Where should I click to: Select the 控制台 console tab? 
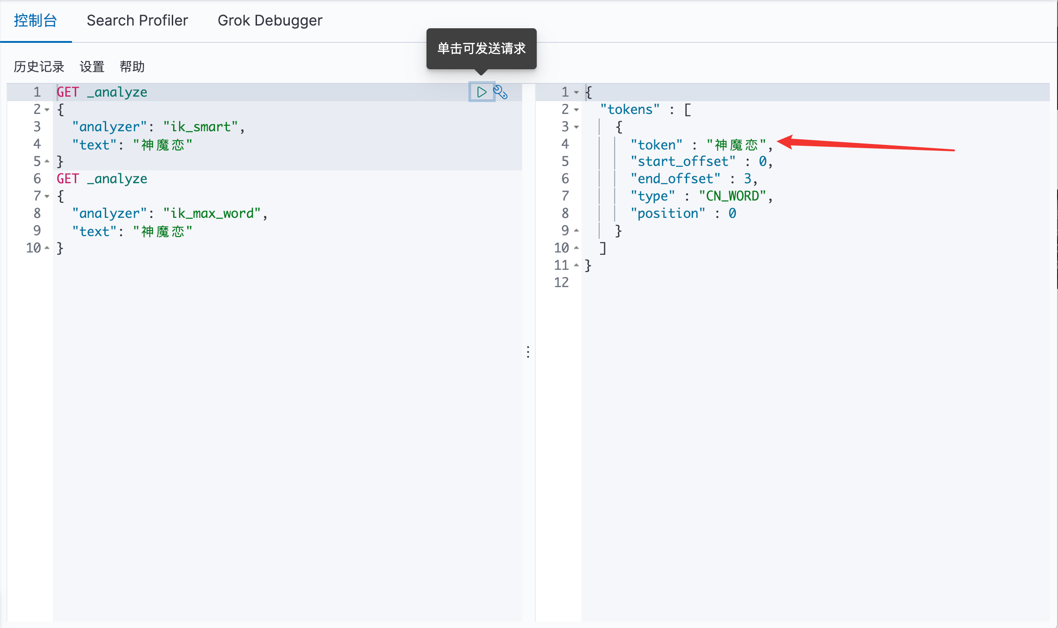coord(36,21)
